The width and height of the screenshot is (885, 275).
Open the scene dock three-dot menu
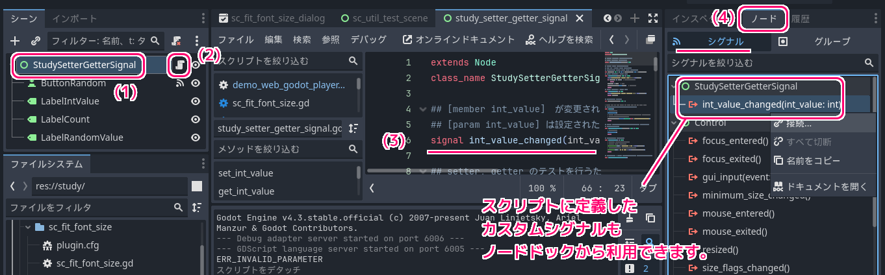(197, 40)
